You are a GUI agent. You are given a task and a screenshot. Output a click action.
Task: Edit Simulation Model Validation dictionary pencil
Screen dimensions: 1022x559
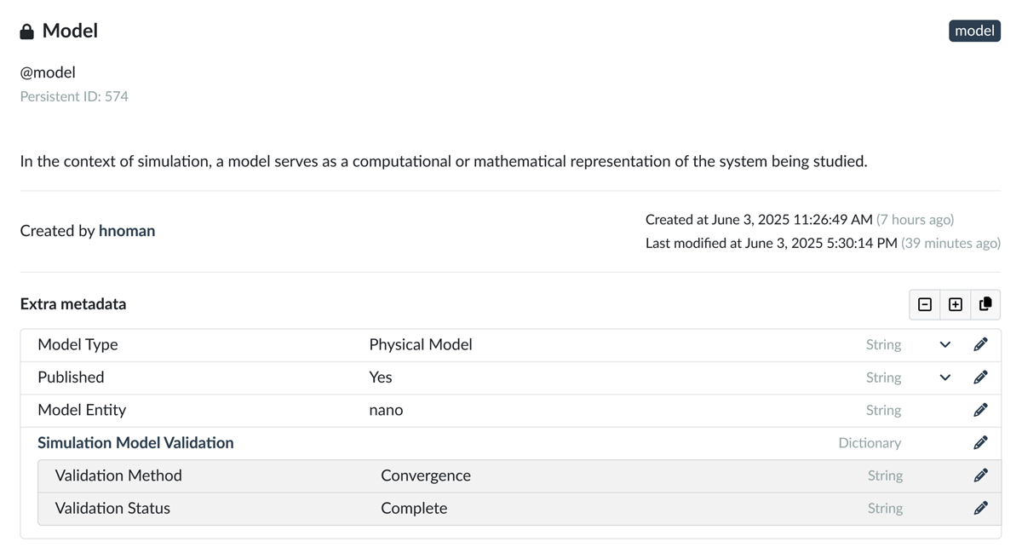coord(981,443)
